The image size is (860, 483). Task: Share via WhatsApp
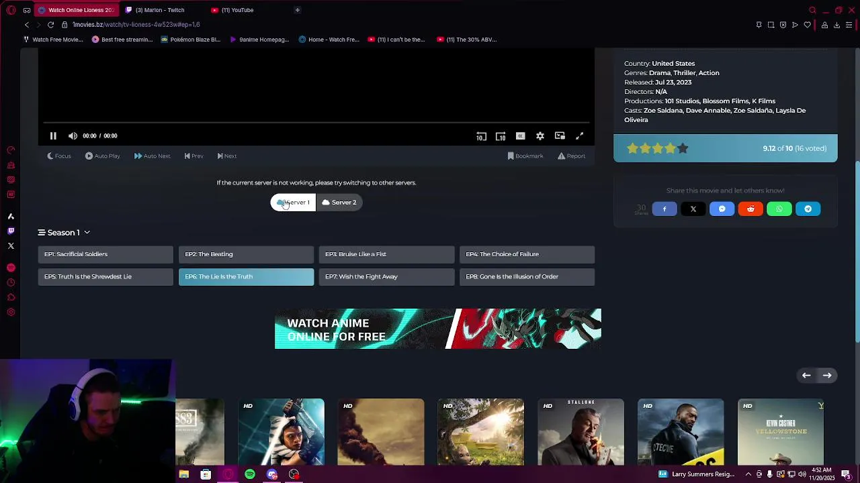[779, 209]
